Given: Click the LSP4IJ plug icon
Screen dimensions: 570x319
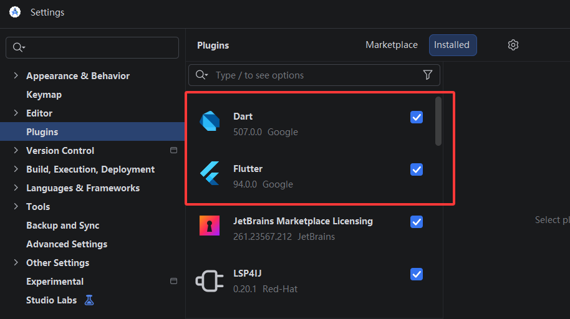Looking at the screenshot, I should tap(210, 281).
